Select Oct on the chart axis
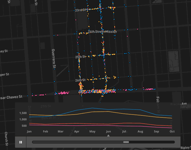 [172, 132]
